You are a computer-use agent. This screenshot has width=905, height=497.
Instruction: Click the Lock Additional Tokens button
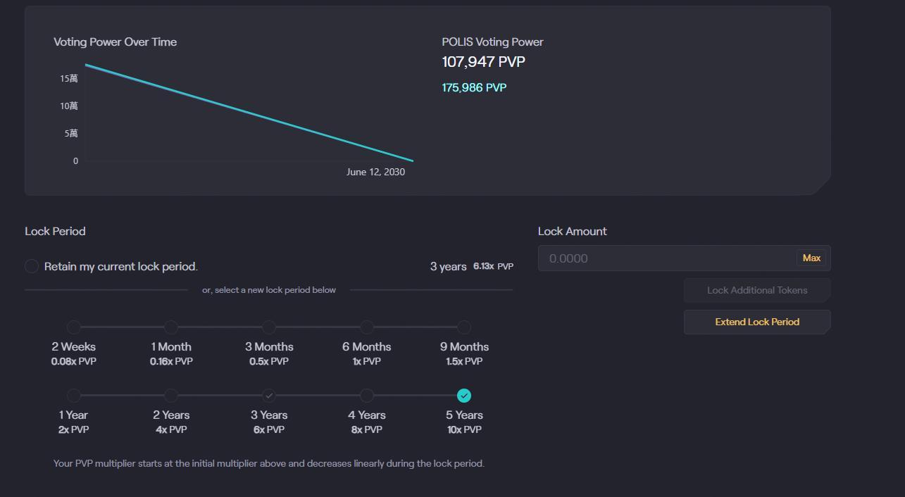coord(757,290)
